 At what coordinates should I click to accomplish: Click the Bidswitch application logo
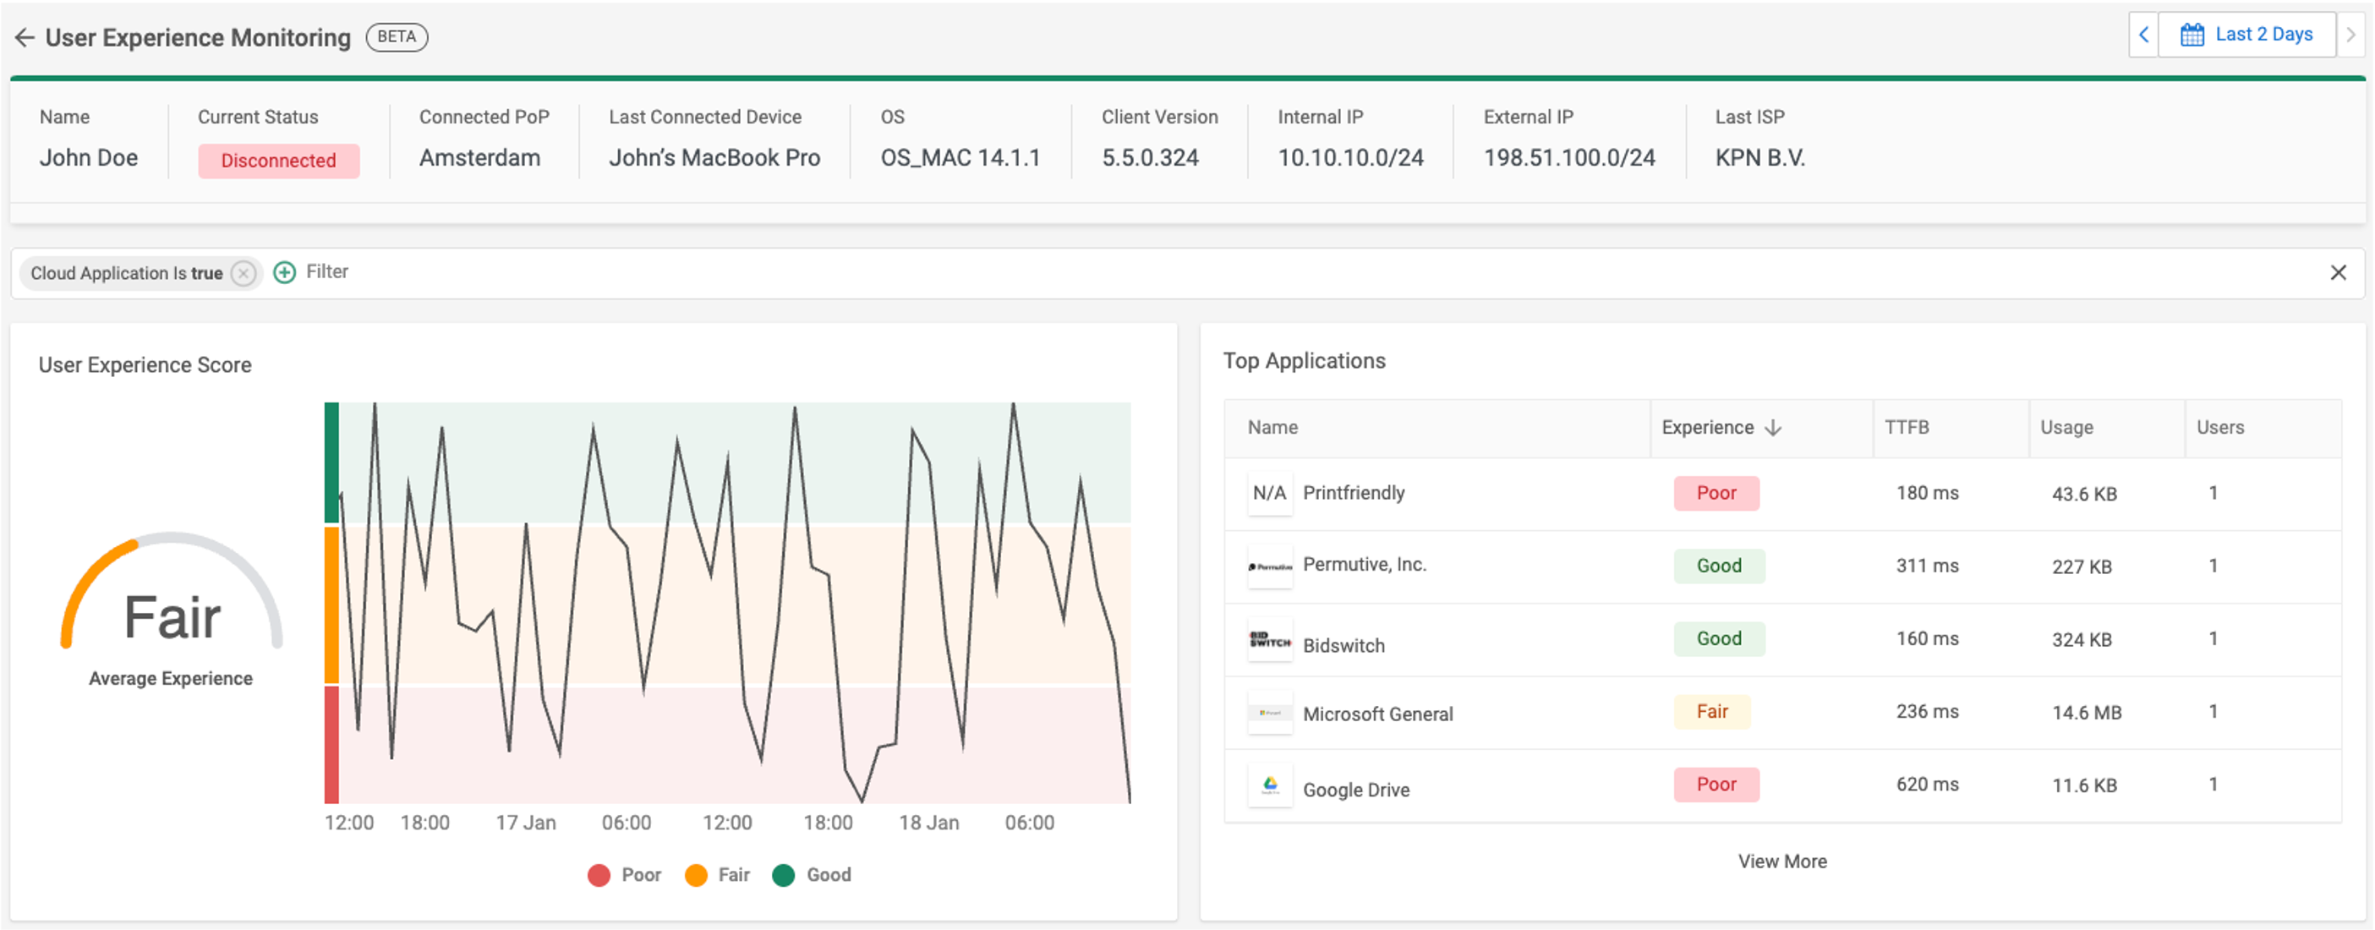coord(1270,640)
